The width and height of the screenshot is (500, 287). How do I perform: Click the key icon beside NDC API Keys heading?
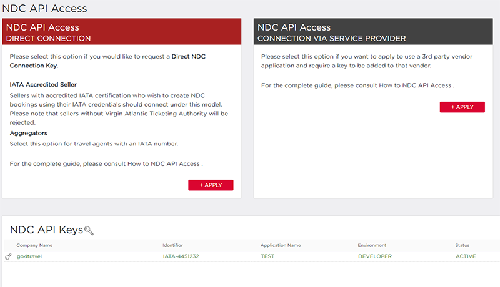coord(89,230)
